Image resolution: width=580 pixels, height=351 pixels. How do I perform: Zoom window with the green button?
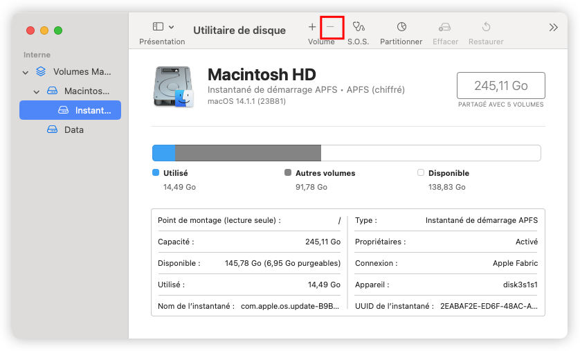(x=58, y=30)
